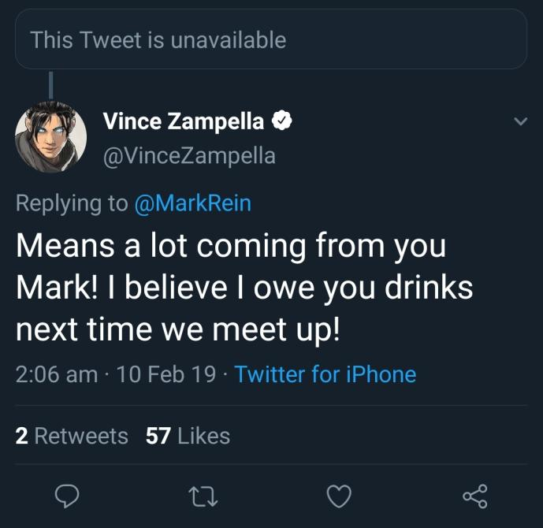543x528 pixels.
Task: Click the 2:06 am timestamp
Action: click(x=57, y=374)
